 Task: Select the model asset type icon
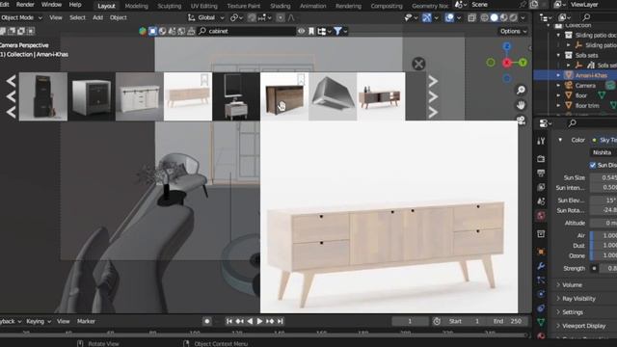click(x=152, y=31)
